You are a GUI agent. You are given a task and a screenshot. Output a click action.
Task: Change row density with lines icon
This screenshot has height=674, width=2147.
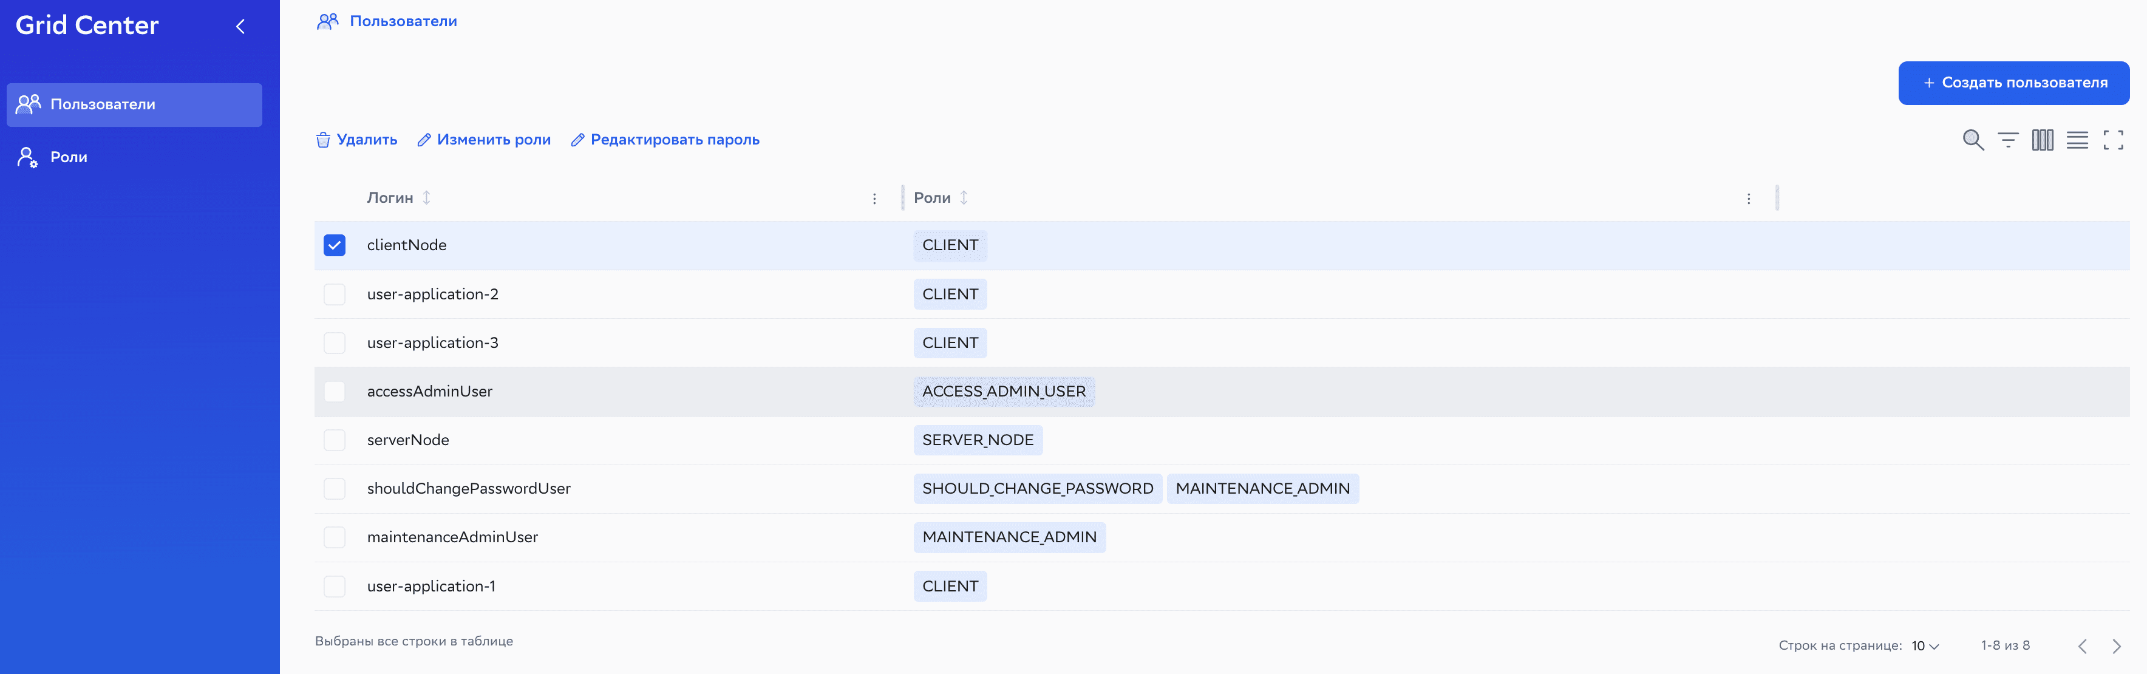pyautogui.click(x=2077, y=140)
